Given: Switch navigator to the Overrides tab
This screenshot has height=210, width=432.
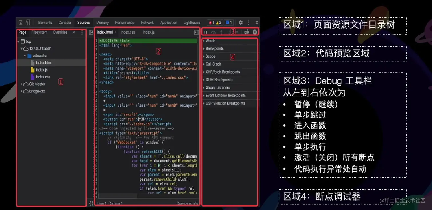Looking at the screenshot, I should pyautogui.click(x=60, y=32).
